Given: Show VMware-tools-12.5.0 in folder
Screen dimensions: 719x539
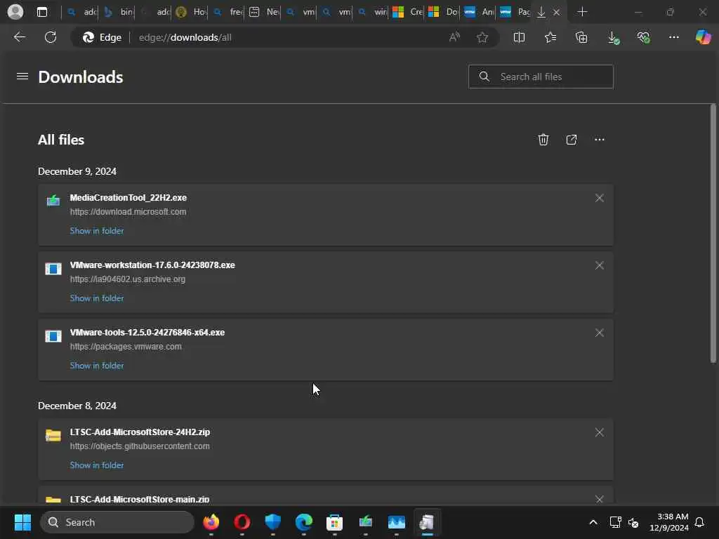Looking at the screenshot, I should [97, 365].
